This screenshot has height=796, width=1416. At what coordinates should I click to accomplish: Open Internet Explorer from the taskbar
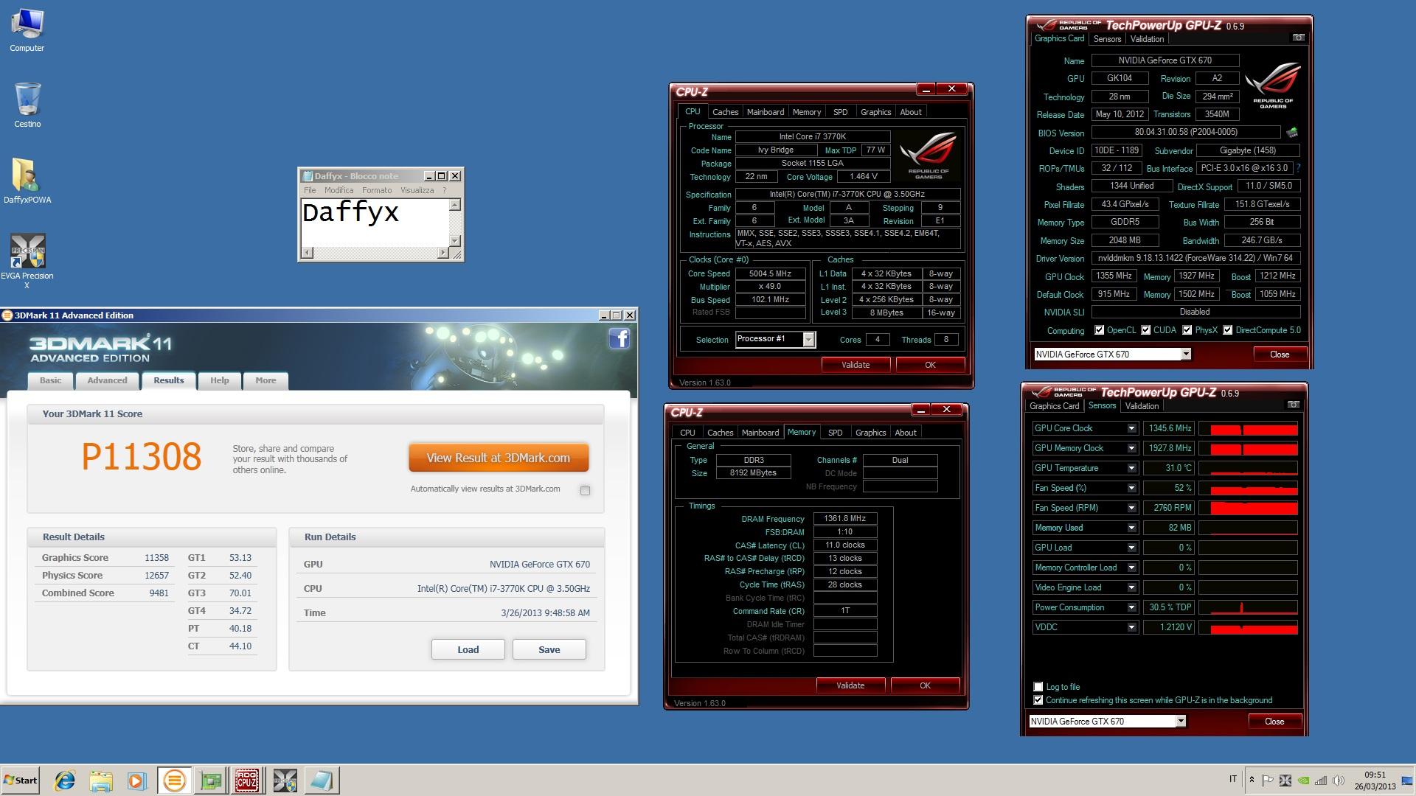tap(65, 781)
